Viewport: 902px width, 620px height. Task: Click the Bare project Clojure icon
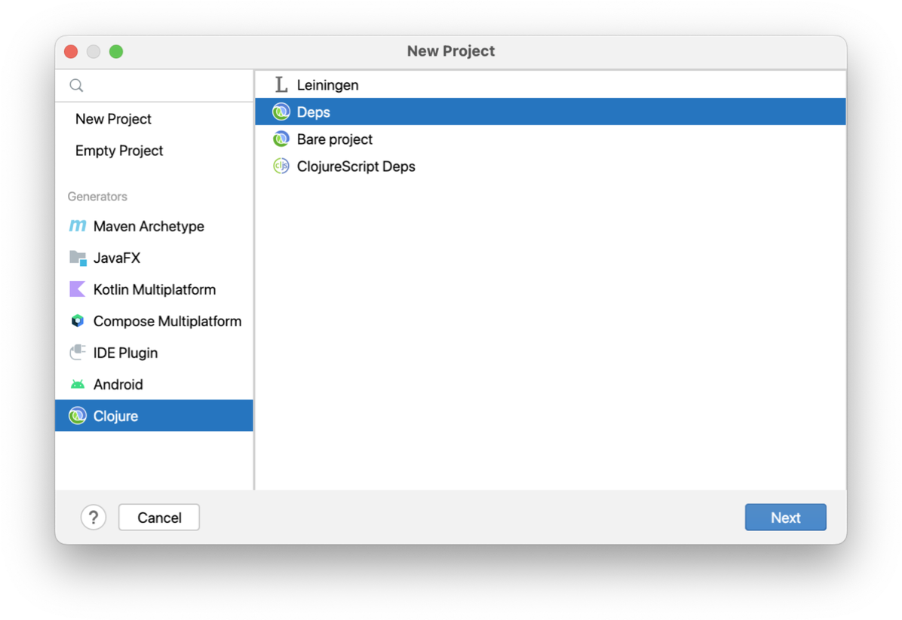tap(281, 139)
